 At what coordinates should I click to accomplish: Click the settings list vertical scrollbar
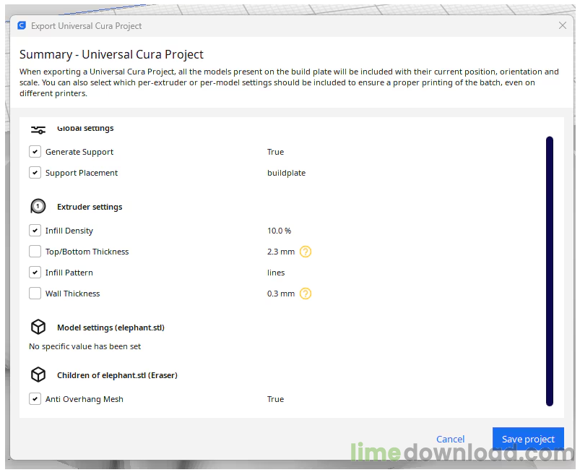point(550,271)
